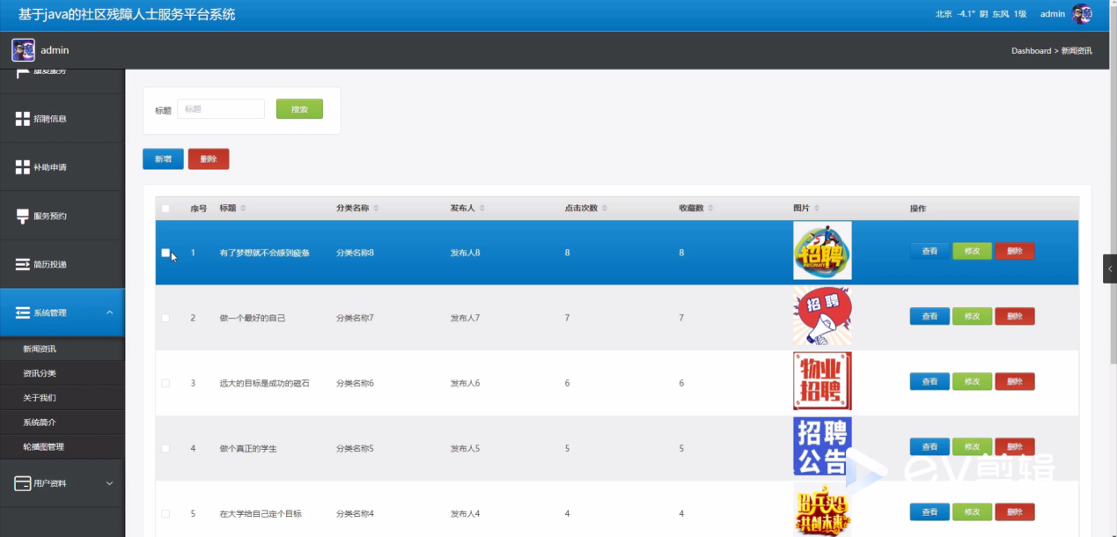Click 删除 for row 做一个最好的自己

pos(1015,316)
